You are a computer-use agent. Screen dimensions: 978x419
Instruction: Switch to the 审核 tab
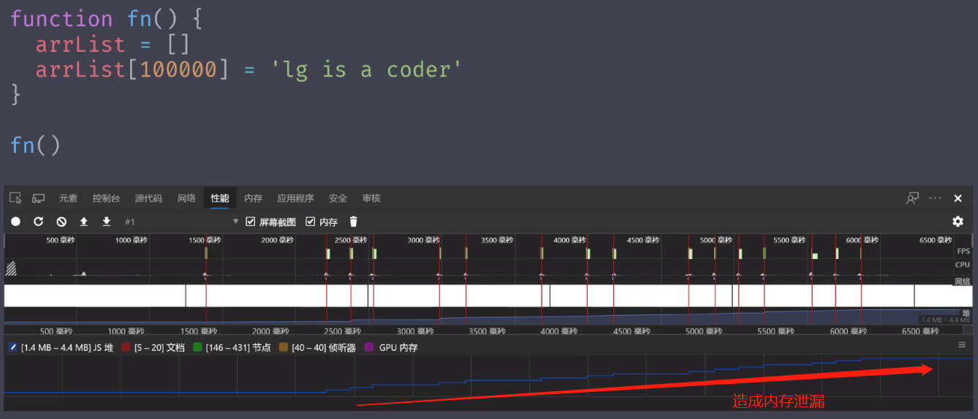point(371,198)
